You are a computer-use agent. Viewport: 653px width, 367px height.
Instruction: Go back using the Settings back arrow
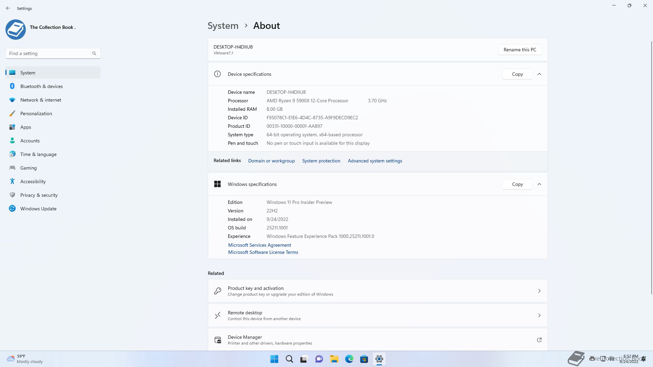tap(8, 8)
